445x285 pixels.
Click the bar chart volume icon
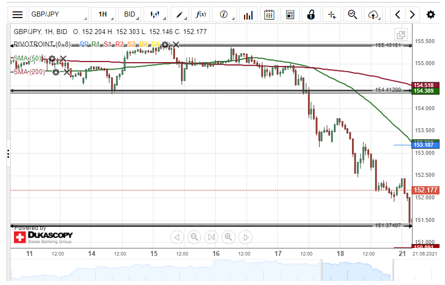tap(248, 15)
